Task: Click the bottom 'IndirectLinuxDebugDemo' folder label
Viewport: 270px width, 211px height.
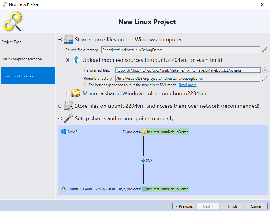Action: [168, 189]
